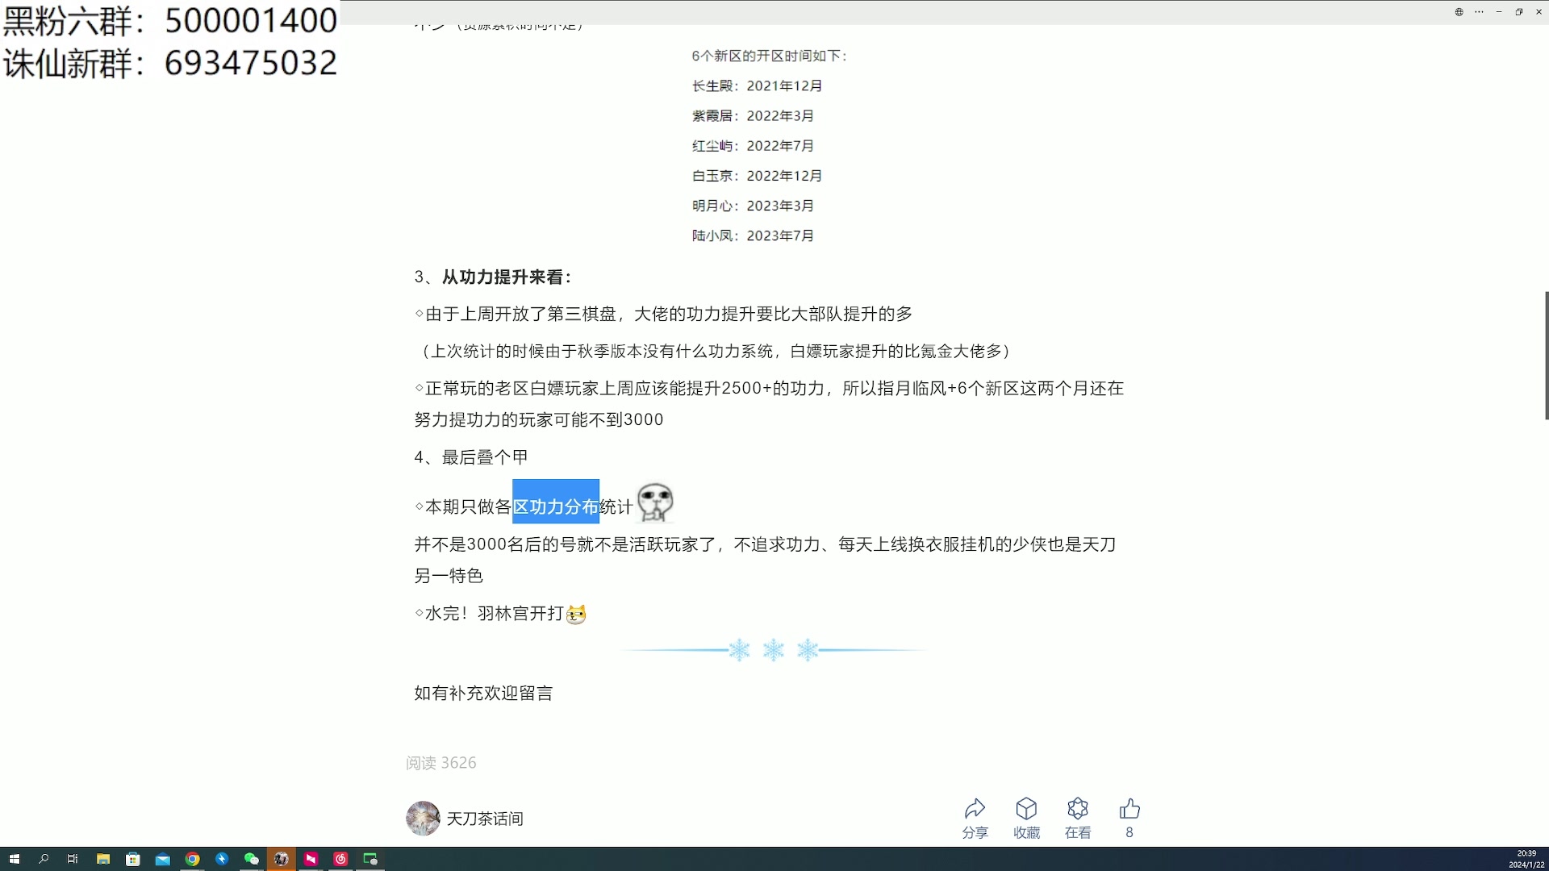Viewport: 1549px width, 871px height.
Task: Open the ... more options menu
Action: 1479,12
